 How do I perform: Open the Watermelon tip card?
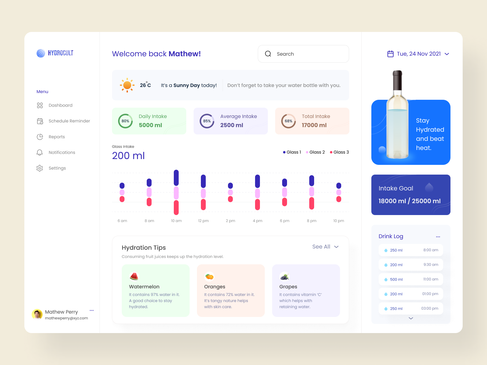pyautogui.click(x=156, y=290)
